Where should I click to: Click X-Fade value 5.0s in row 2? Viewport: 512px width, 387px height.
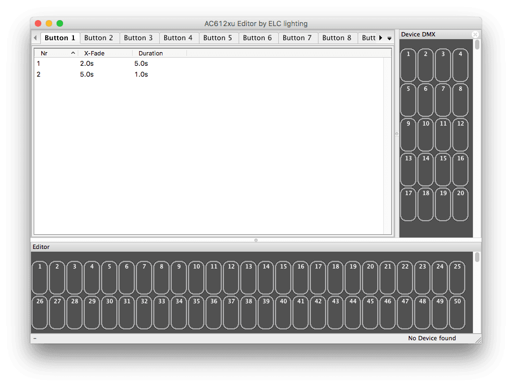coord(87,74)
